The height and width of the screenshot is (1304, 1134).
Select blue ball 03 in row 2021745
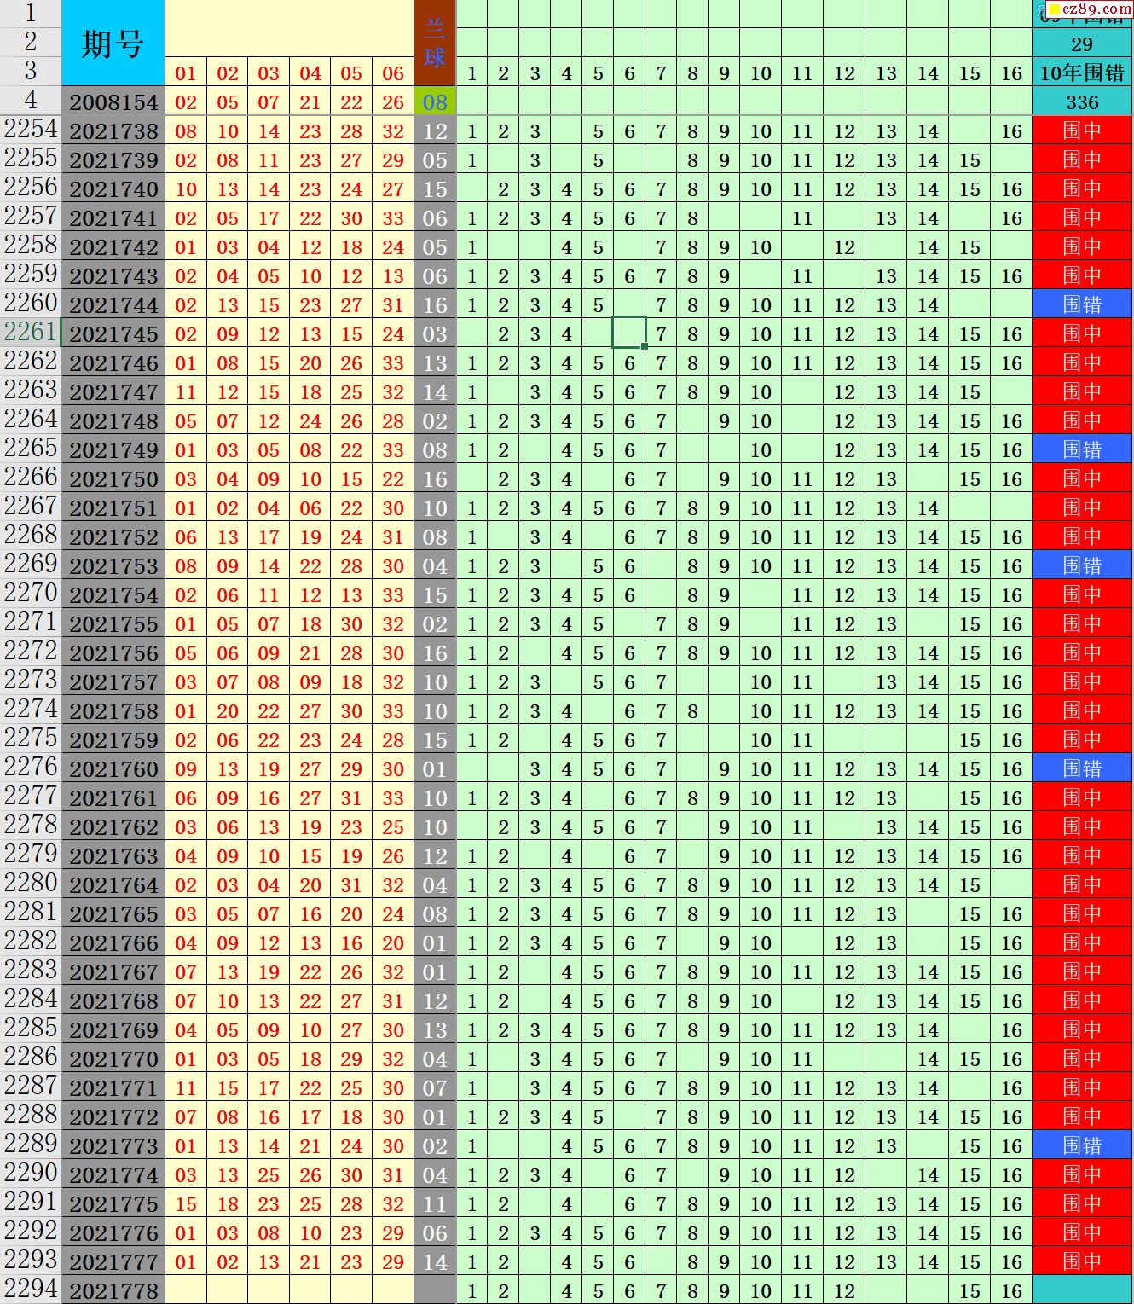coord(435,333)
